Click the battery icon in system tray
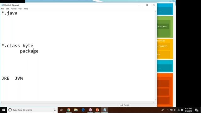This screenshot has width=201, height=113. pos(171,110)
